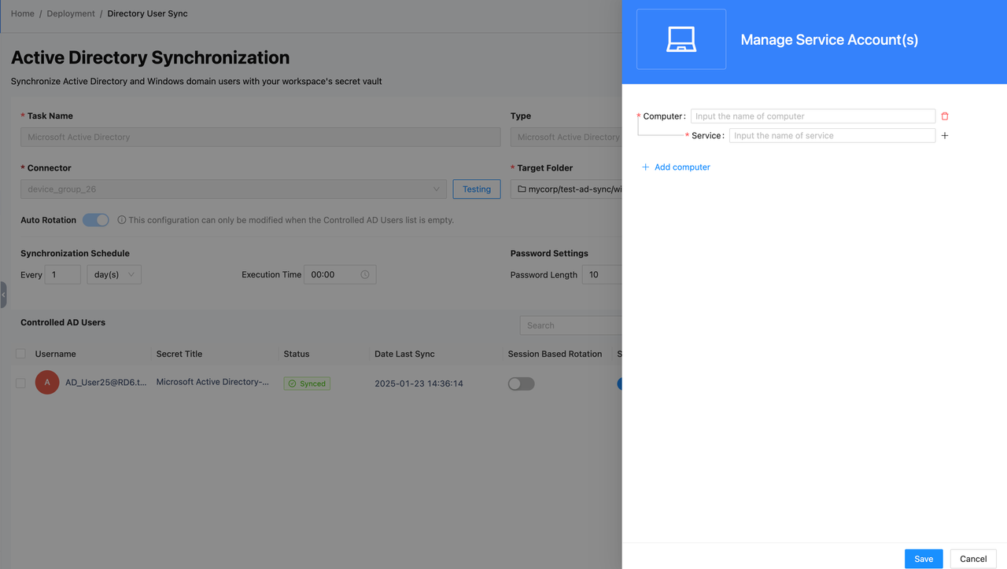Open the Connector device_group_26 dropdown

(234, 189)
